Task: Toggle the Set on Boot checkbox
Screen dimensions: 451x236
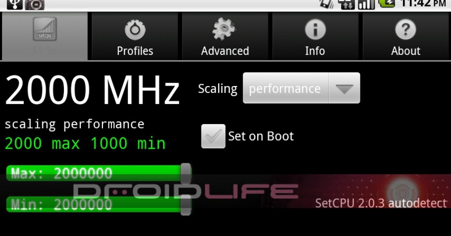Action: click(213, 136)
